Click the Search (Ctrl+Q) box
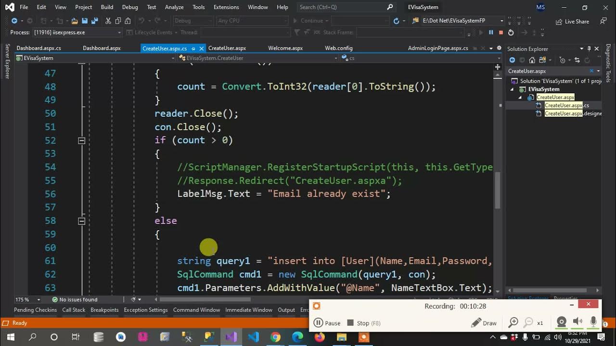 tap(346, 7)
